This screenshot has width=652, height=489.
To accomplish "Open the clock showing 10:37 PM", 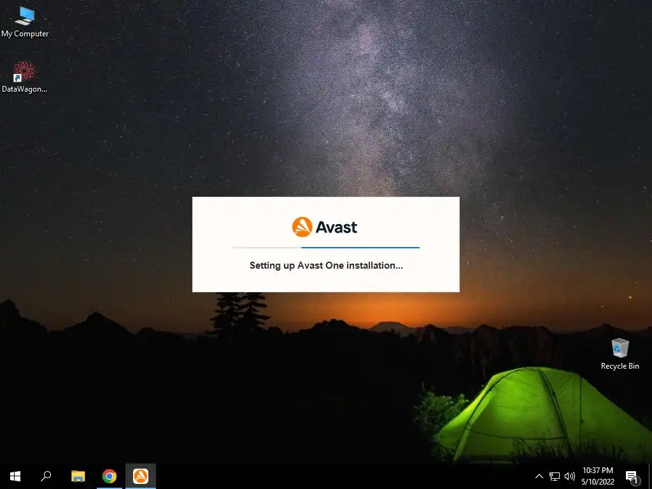I will click(597, 476).
